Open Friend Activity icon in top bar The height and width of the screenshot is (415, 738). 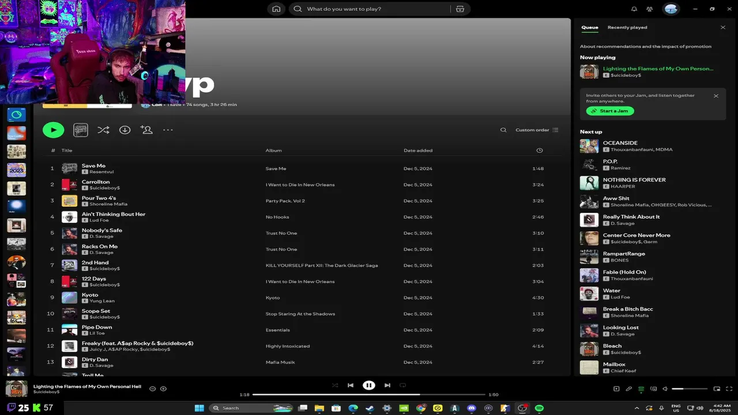[650, 9]
